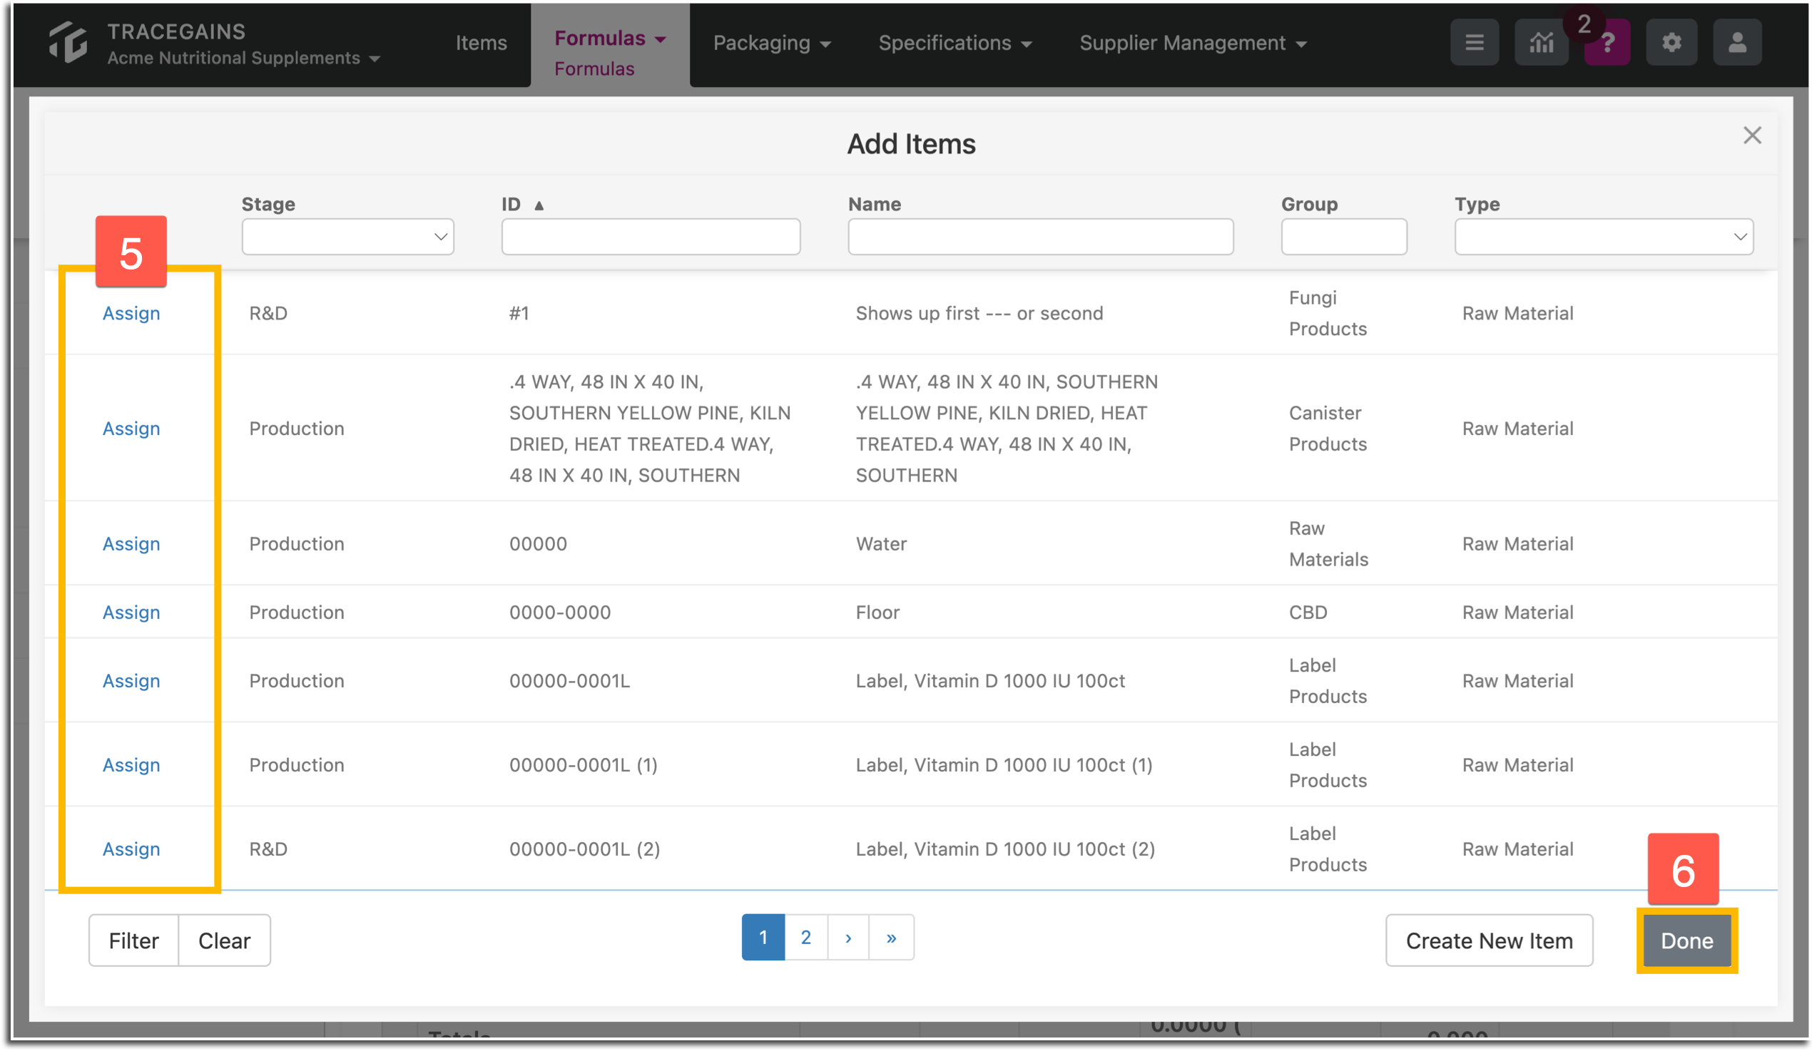The image size is (1812, 1051).
Task: Select 'Label, Vitamin D 1000 IU 100ct (2)'
Action: pyautogui.click(x=1005, y=849)
